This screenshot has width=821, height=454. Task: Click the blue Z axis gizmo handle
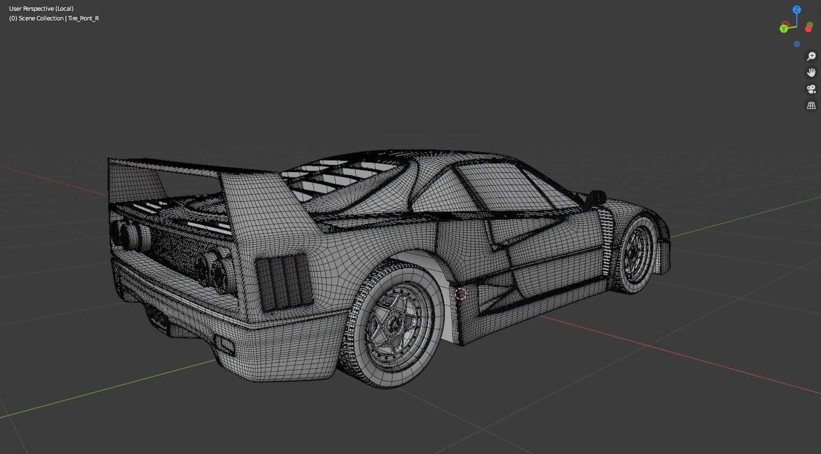pos(797,10)
